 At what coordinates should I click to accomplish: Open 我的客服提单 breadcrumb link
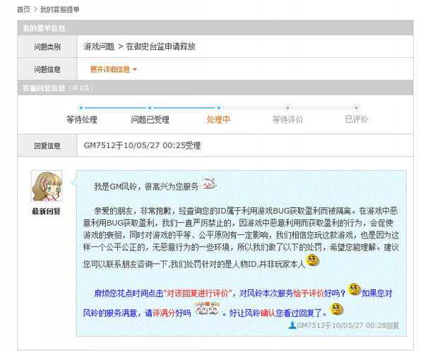[60, 10]
